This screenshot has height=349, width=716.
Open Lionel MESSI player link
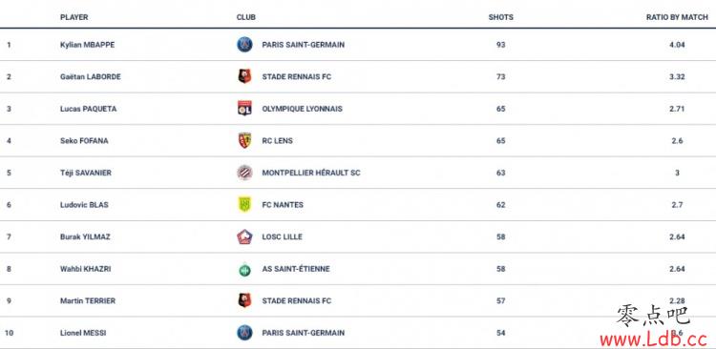click(x=83, y=333)
